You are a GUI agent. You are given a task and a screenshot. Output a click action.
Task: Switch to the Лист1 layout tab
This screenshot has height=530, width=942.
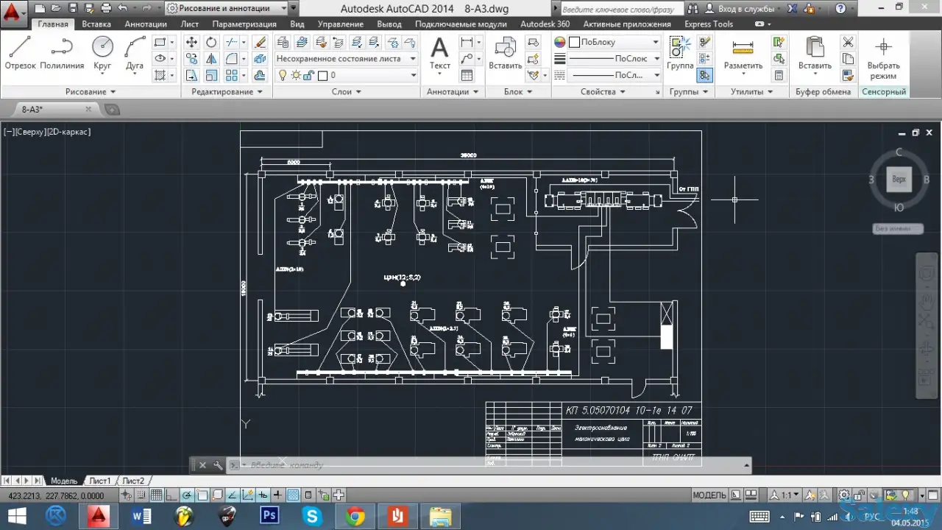tap(100, 481)
